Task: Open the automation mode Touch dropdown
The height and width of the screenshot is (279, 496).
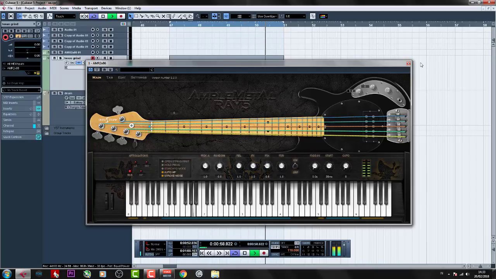Action: [x=65, y=16]
